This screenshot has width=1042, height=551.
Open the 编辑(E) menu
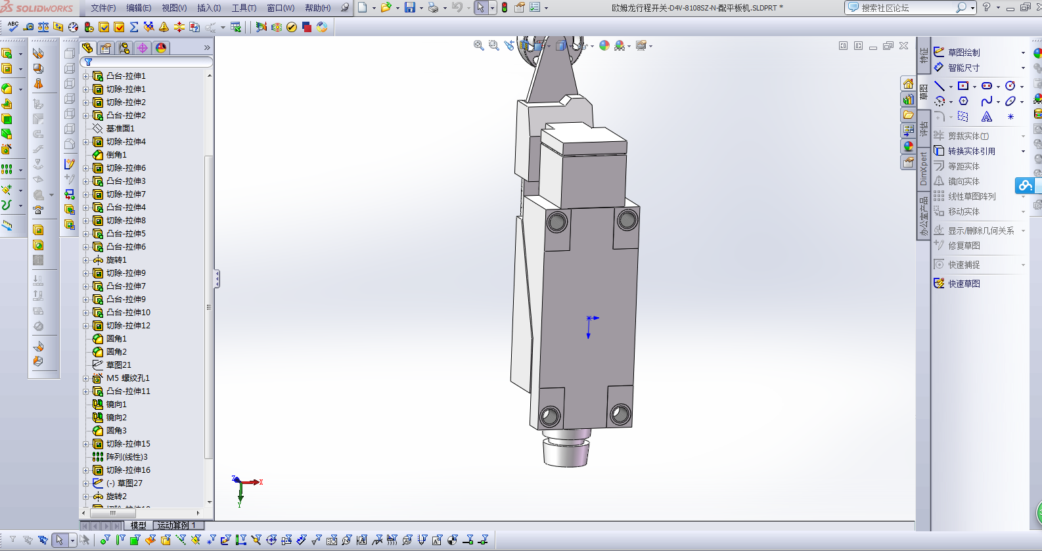tap(139, 8)
